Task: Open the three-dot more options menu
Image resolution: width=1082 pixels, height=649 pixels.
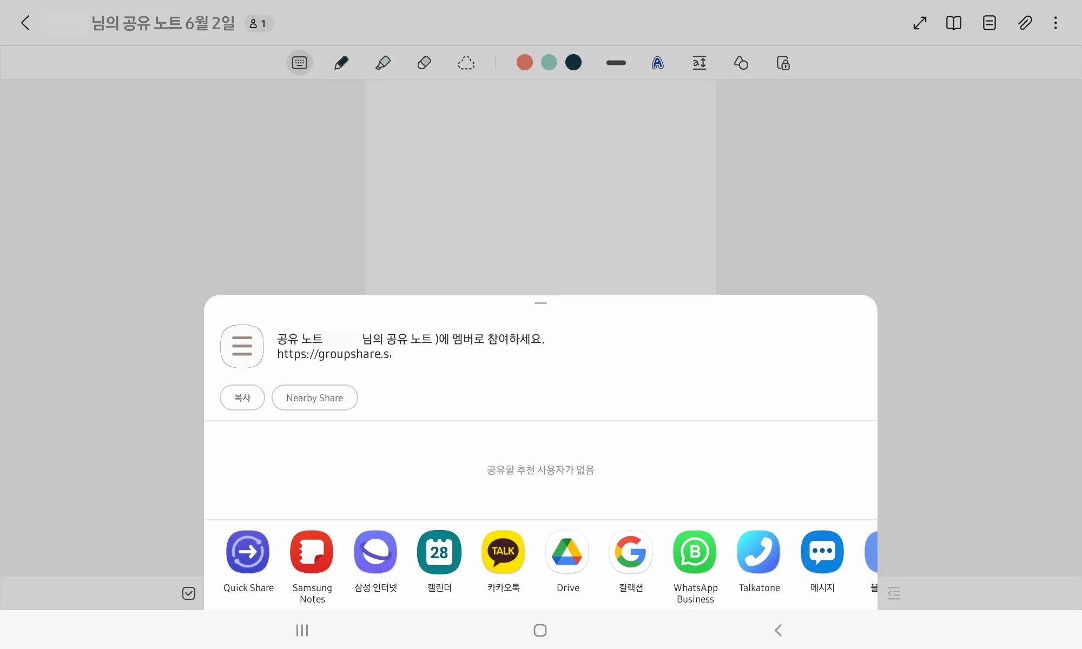Action: click(x=1055, y=23)
